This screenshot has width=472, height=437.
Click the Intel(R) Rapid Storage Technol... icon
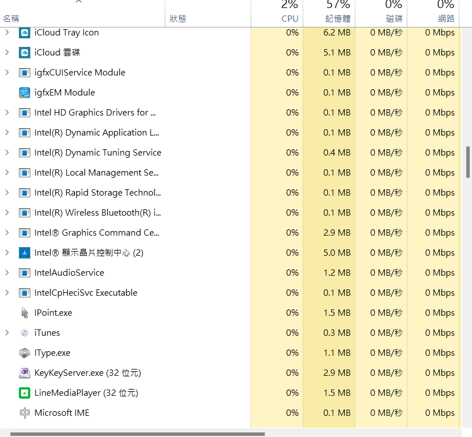point(25,193)
